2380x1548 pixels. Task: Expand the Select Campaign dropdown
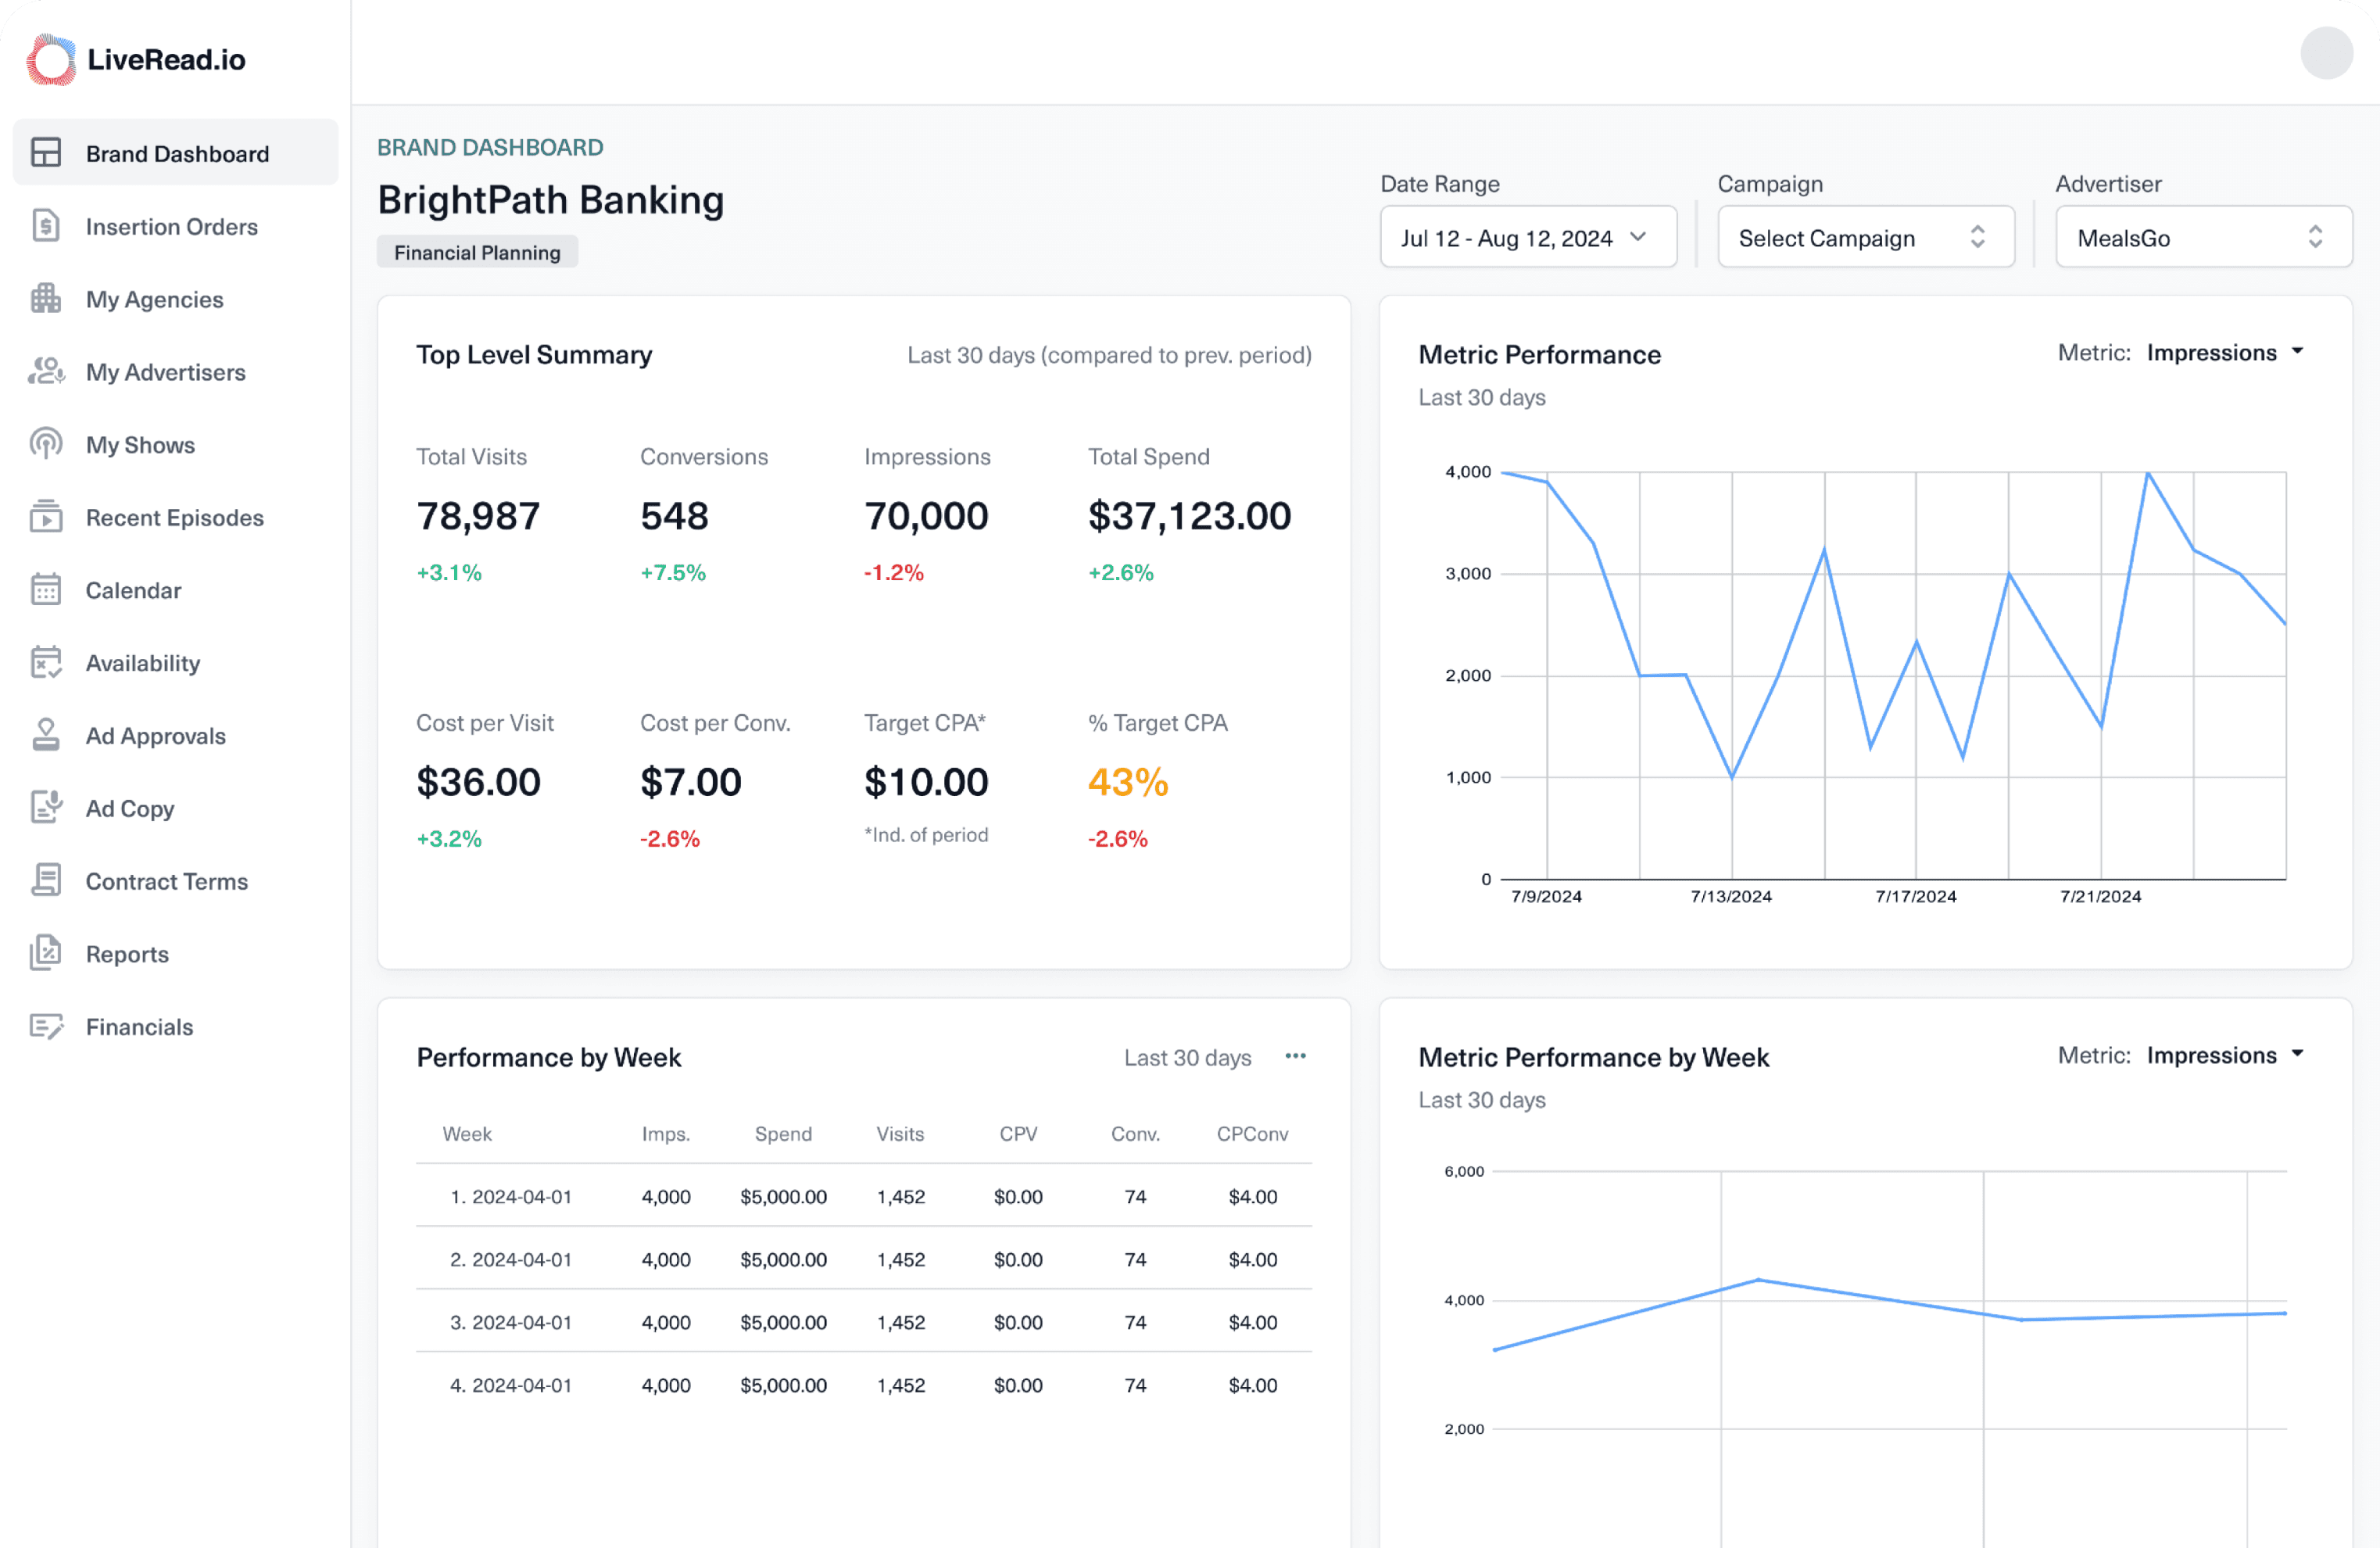(x=1865, y=237)
